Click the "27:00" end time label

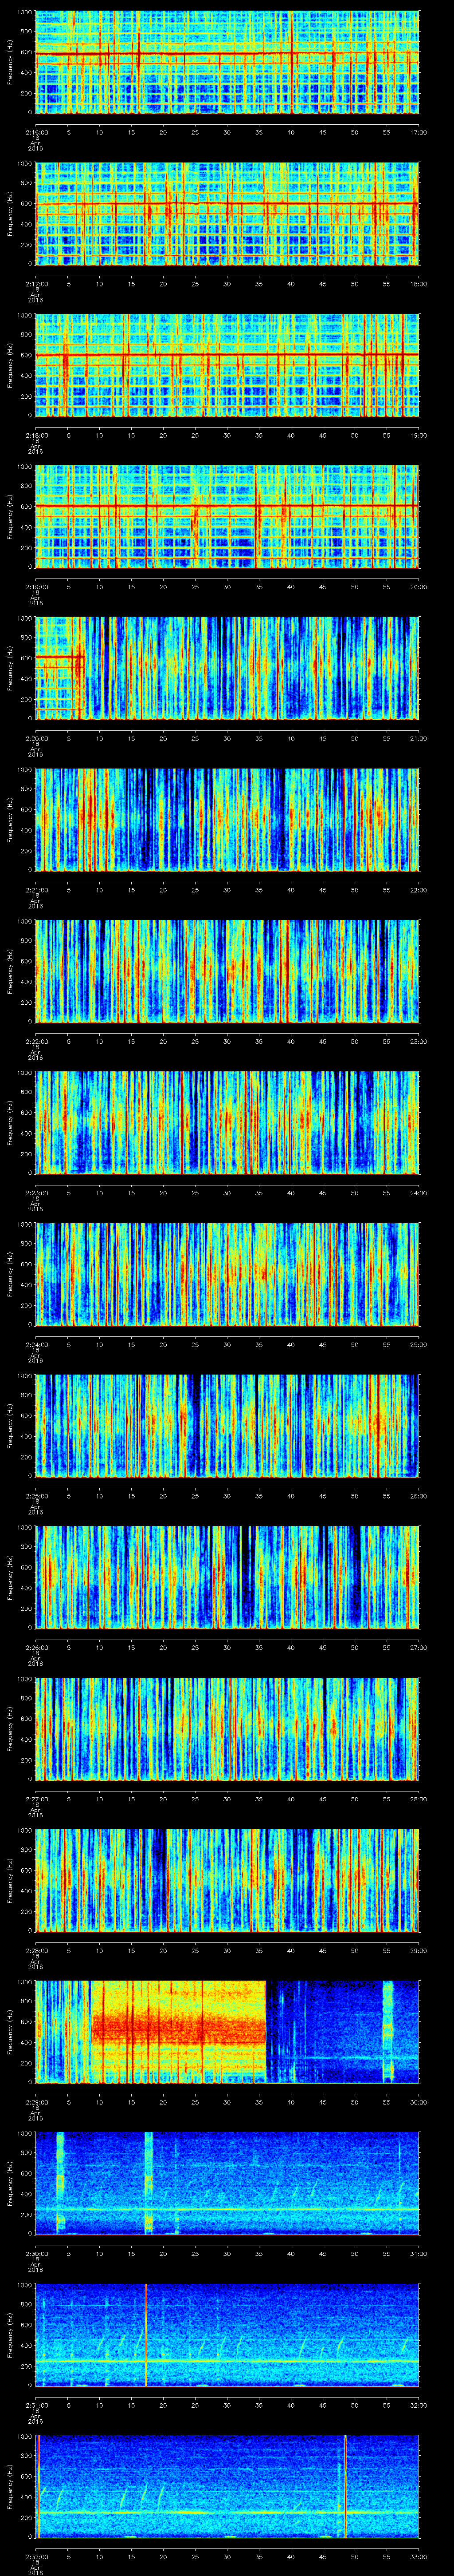(x=419, y=1647)
